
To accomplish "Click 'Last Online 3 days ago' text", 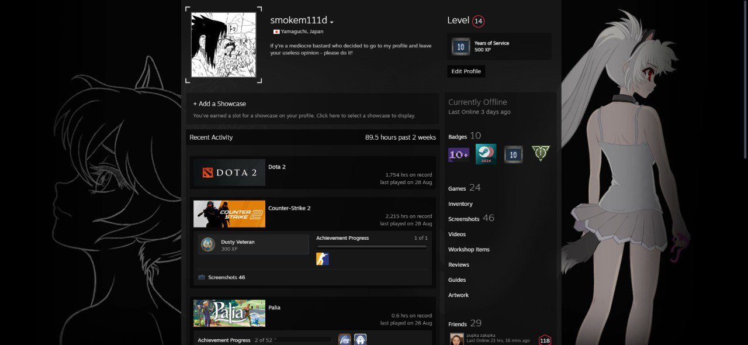I will tap(479, 112).
